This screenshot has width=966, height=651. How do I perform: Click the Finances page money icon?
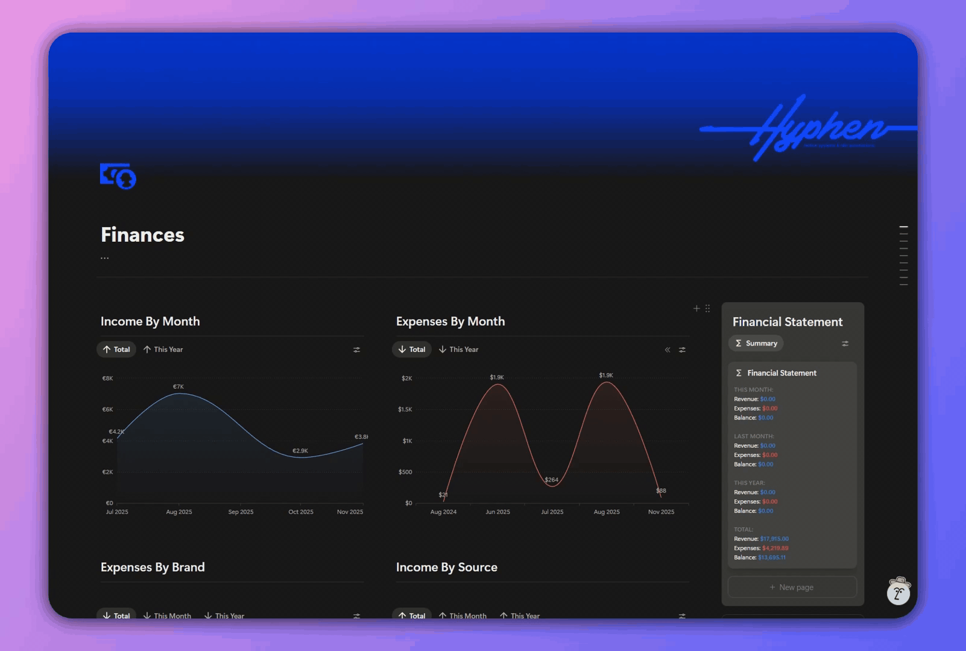pos(118,176)
